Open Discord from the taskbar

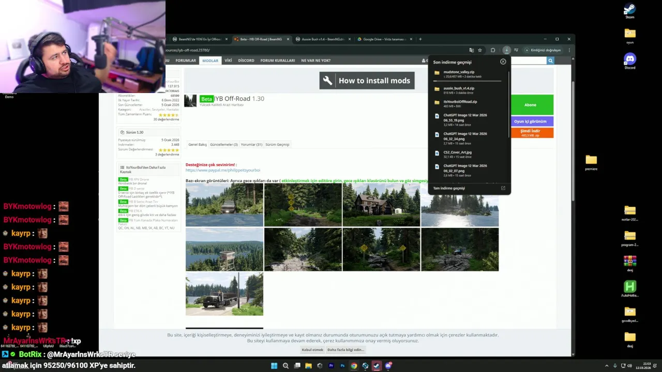coord(388,366)
